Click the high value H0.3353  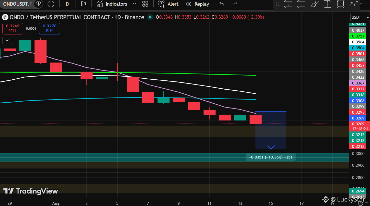point(183,17)
